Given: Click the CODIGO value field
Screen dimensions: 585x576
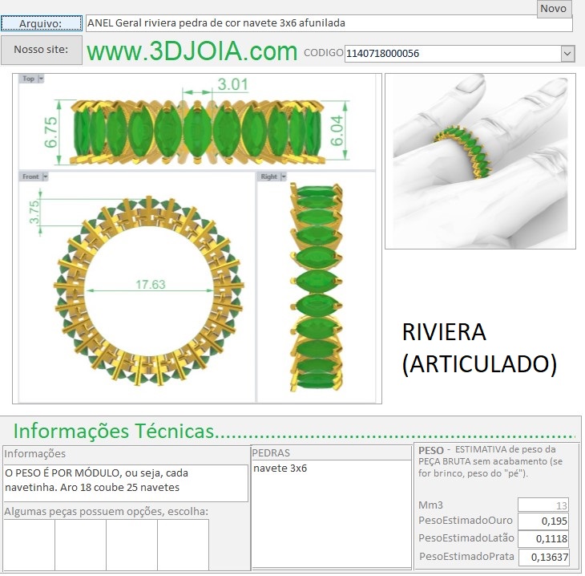Looking at the screenshot, I should click(452, 54).
